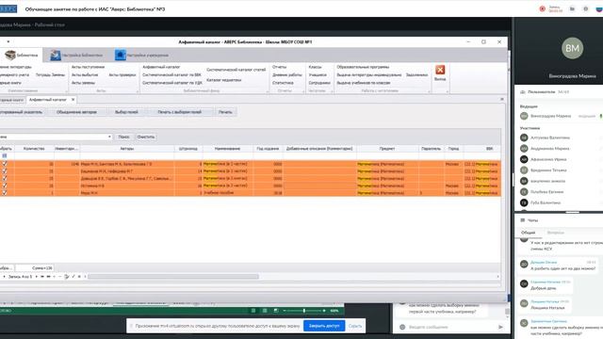Open Акты замены in the ribbon
The width and height of the screenshot is (603, 339).
(83, 83)
